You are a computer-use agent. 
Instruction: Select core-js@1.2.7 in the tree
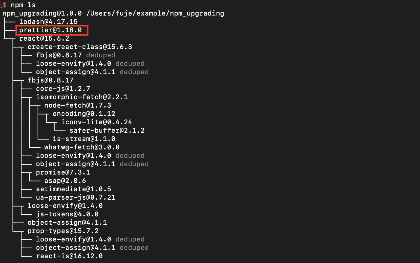63,89
